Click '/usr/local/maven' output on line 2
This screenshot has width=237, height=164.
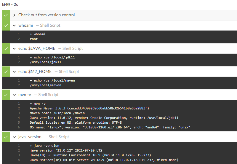pos(46,85)
